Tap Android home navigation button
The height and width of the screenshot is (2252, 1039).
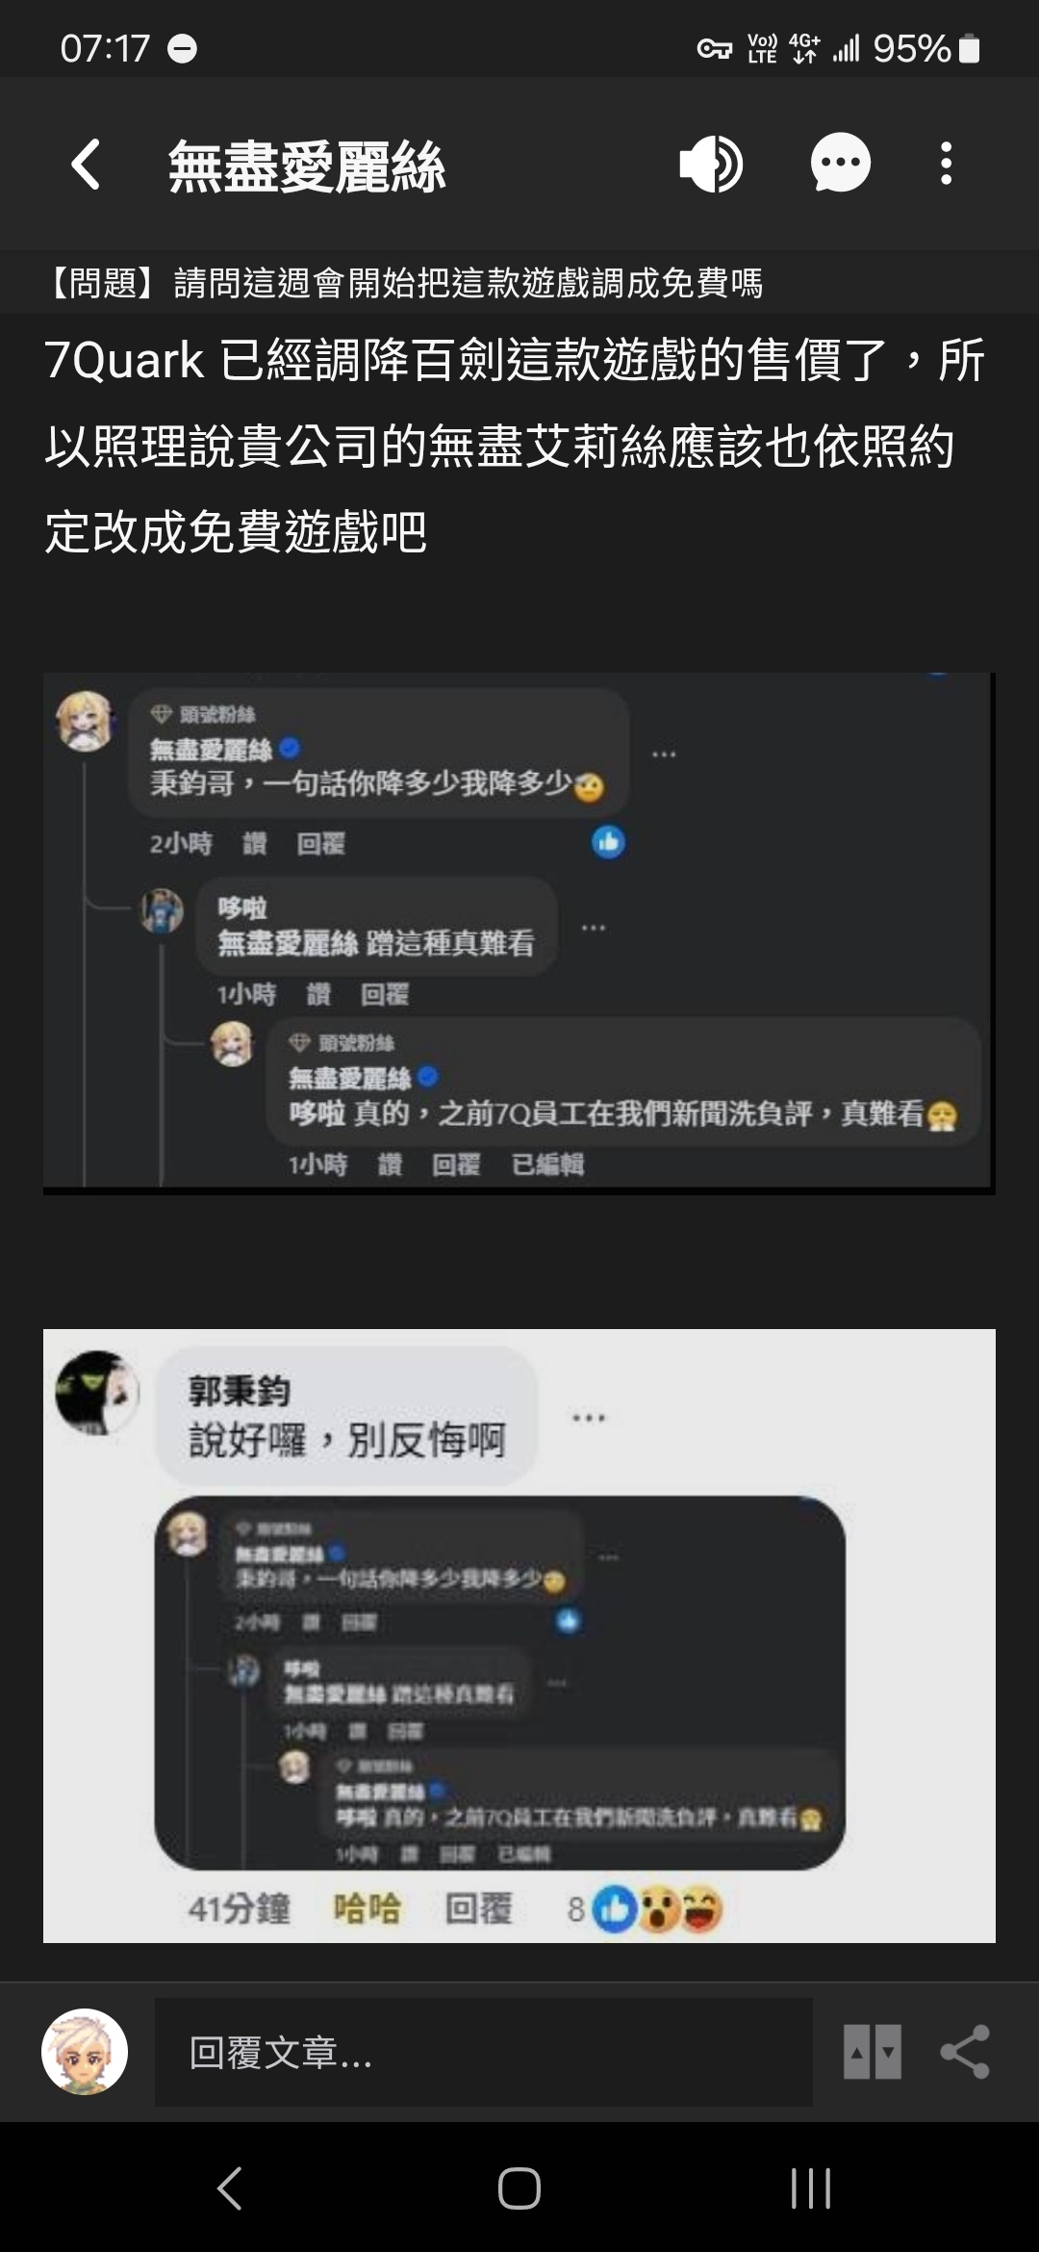pos(519,2188)
